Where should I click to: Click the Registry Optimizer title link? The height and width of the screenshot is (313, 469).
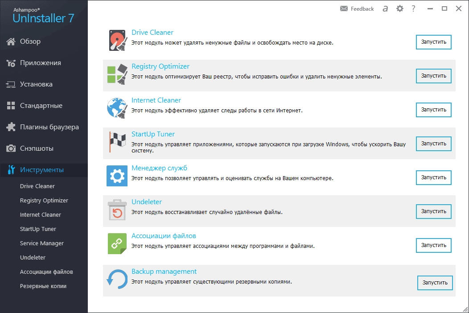pyautogui.click(x=160, y=66)
